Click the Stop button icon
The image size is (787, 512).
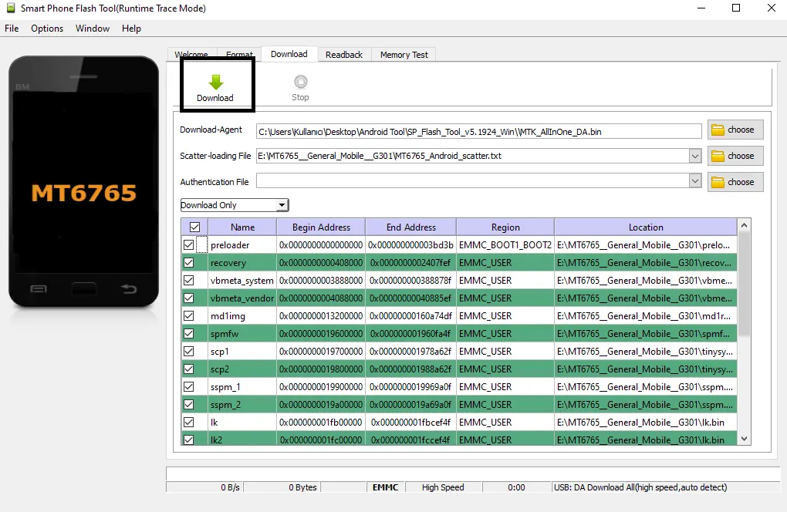pyautogui.click(x=300, y=81)
